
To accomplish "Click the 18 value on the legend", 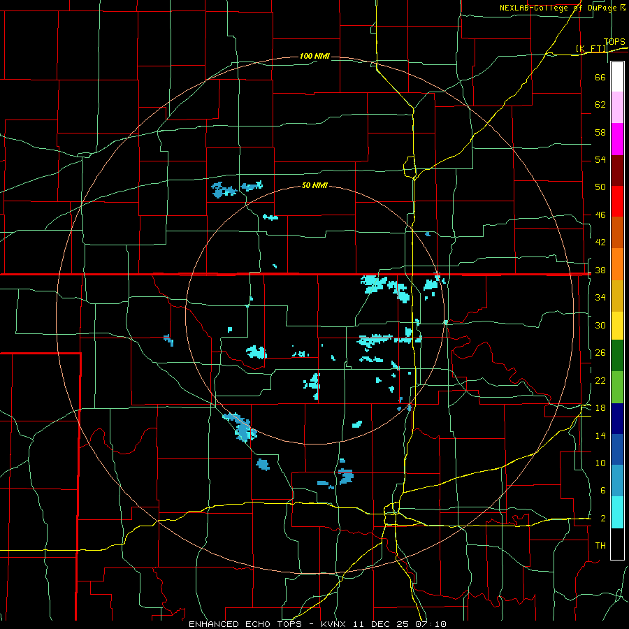I will coord(600,408).
